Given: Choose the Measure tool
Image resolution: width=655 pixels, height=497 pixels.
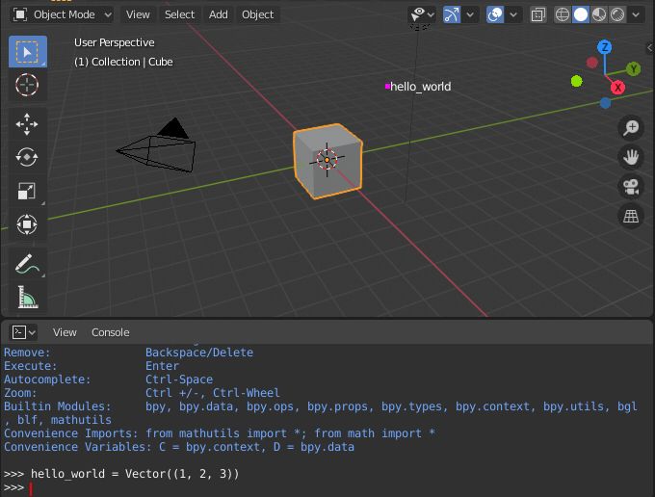Looking at the screenshot, I should pos(27,298).
